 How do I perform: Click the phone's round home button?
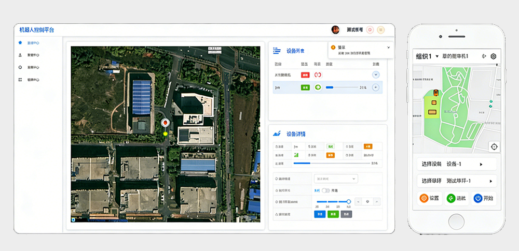tap(456, 222)
